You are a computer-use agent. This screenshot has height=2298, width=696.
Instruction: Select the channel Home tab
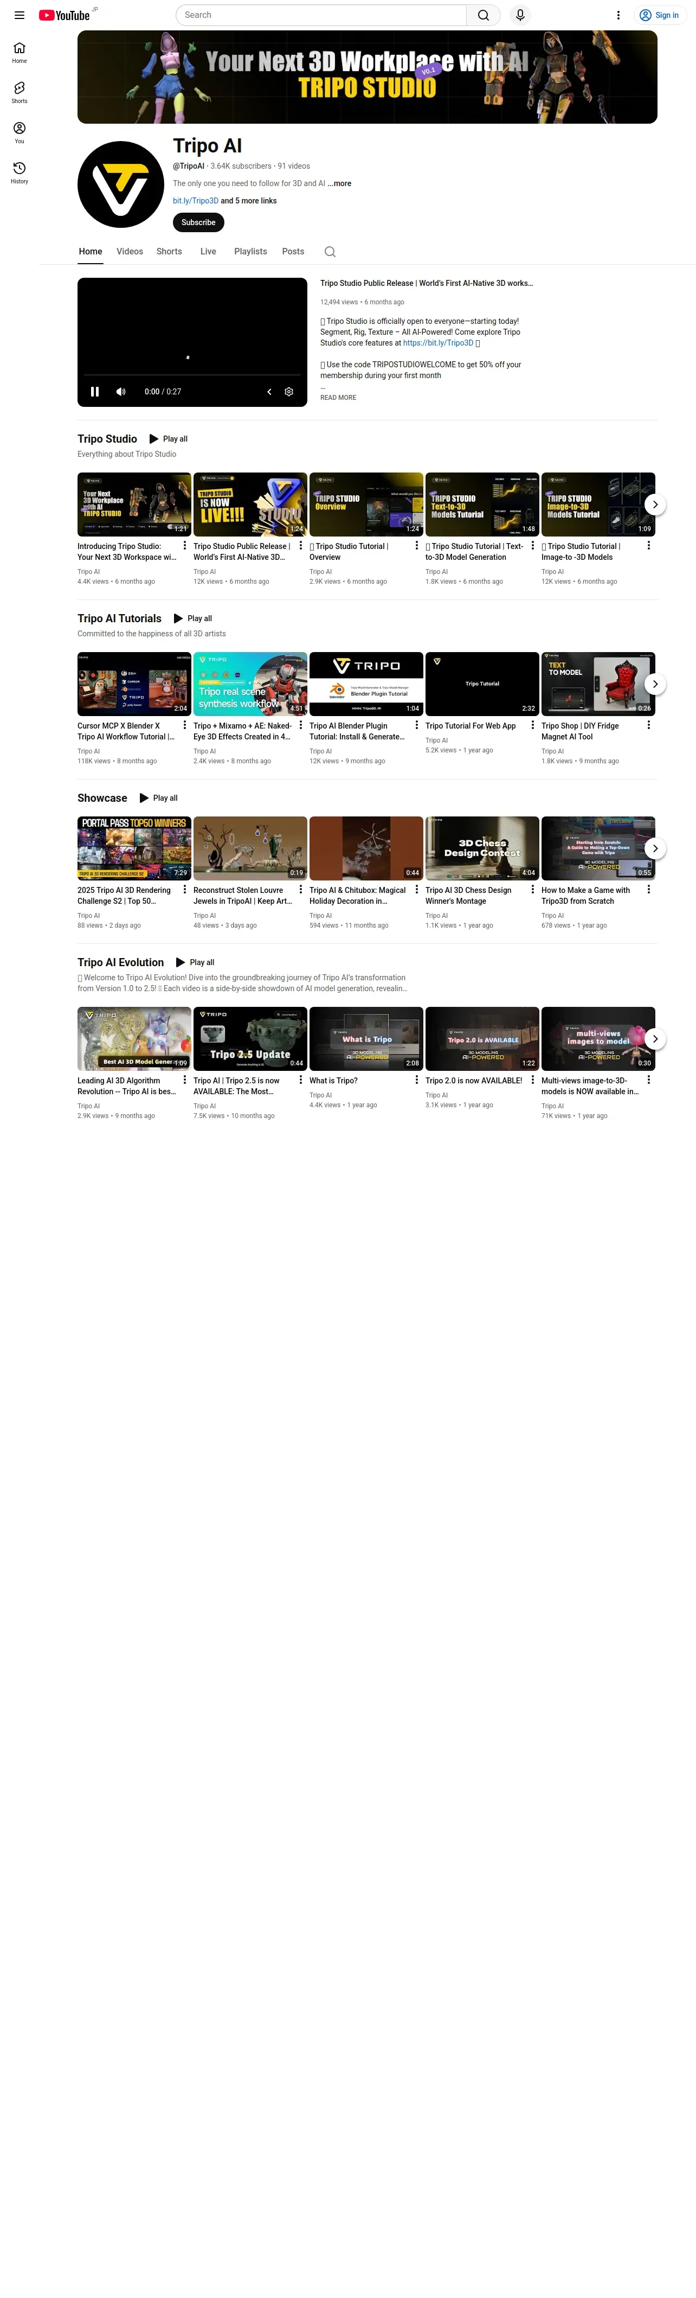coord(90,252)
